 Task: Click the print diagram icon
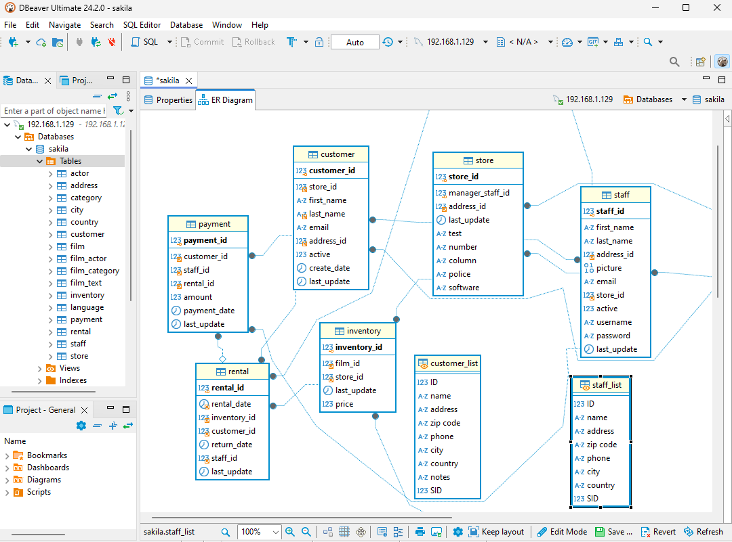click(420, 532)
